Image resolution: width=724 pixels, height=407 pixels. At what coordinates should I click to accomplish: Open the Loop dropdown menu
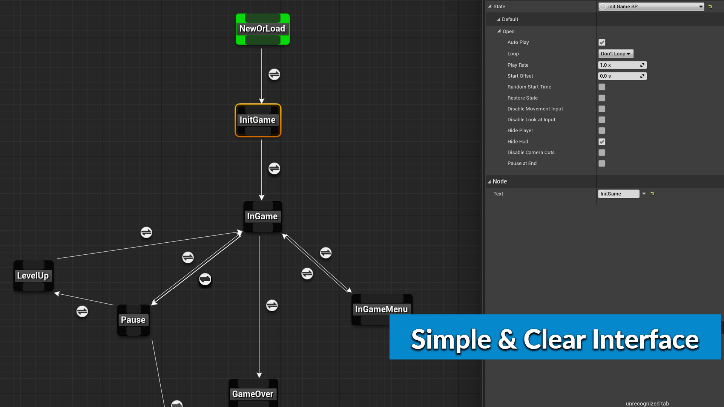point(615,53)
